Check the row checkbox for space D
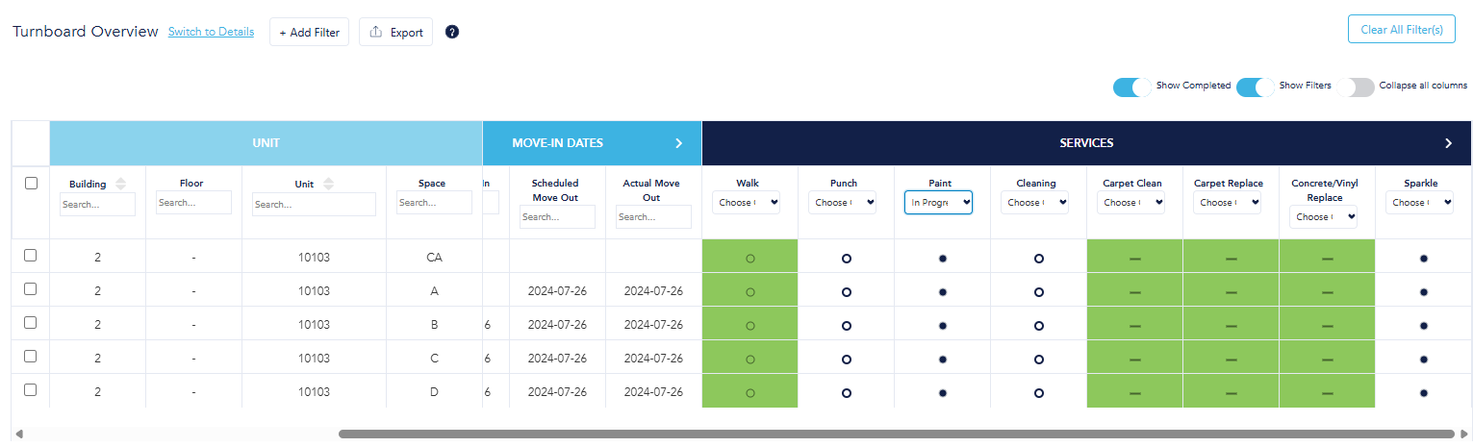Image resolution: width=1473 pixels, height=447 pixels. [31, 390]
